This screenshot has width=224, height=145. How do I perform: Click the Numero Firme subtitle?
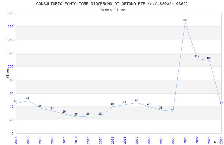click(112, 9)
